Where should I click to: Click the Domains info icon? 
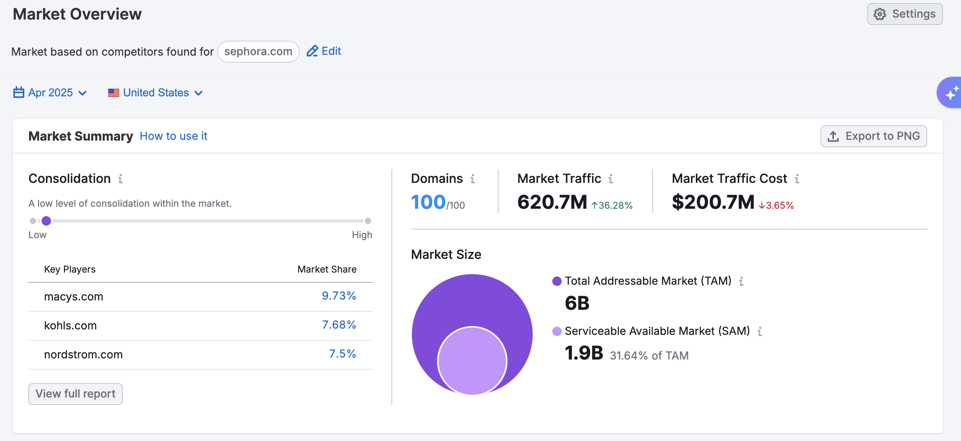pyautogui.click(x=473, y=179)
